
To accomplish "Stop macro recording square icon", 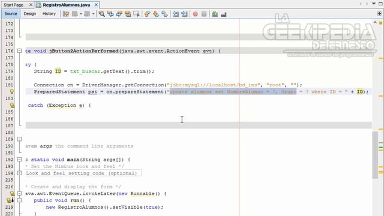I will click(x=204, y=14).
